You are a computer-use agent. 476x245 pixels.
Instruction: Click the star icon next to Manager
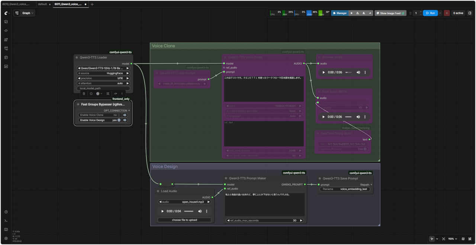click(x=352, y=13)
